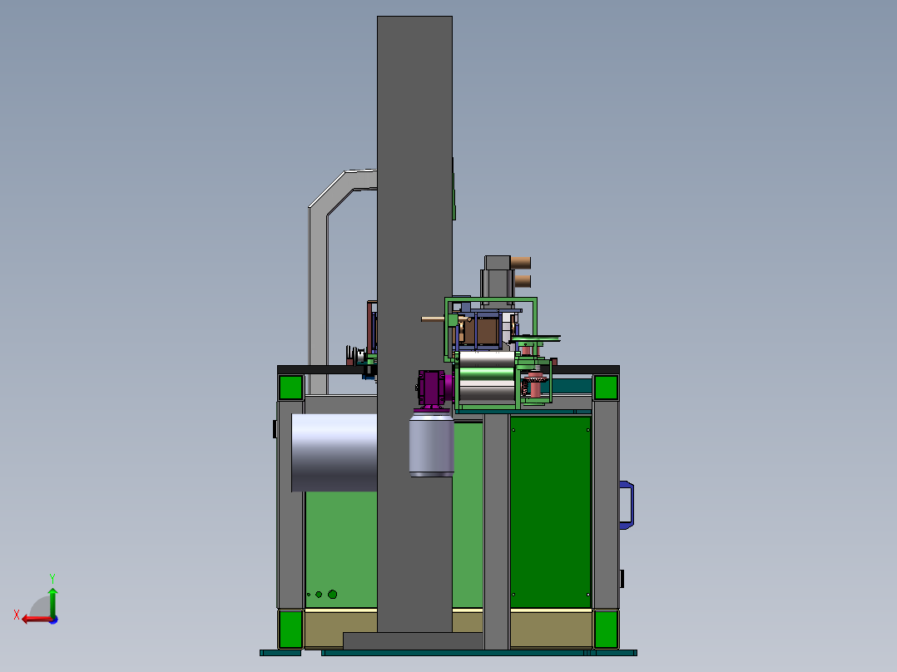Select the top-left green corner block
The height and width of the screenshot is (672, 897).
click(290, 388)
